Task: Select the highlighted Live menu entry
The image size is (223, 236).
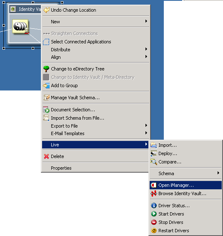Action: pos(95,145)
